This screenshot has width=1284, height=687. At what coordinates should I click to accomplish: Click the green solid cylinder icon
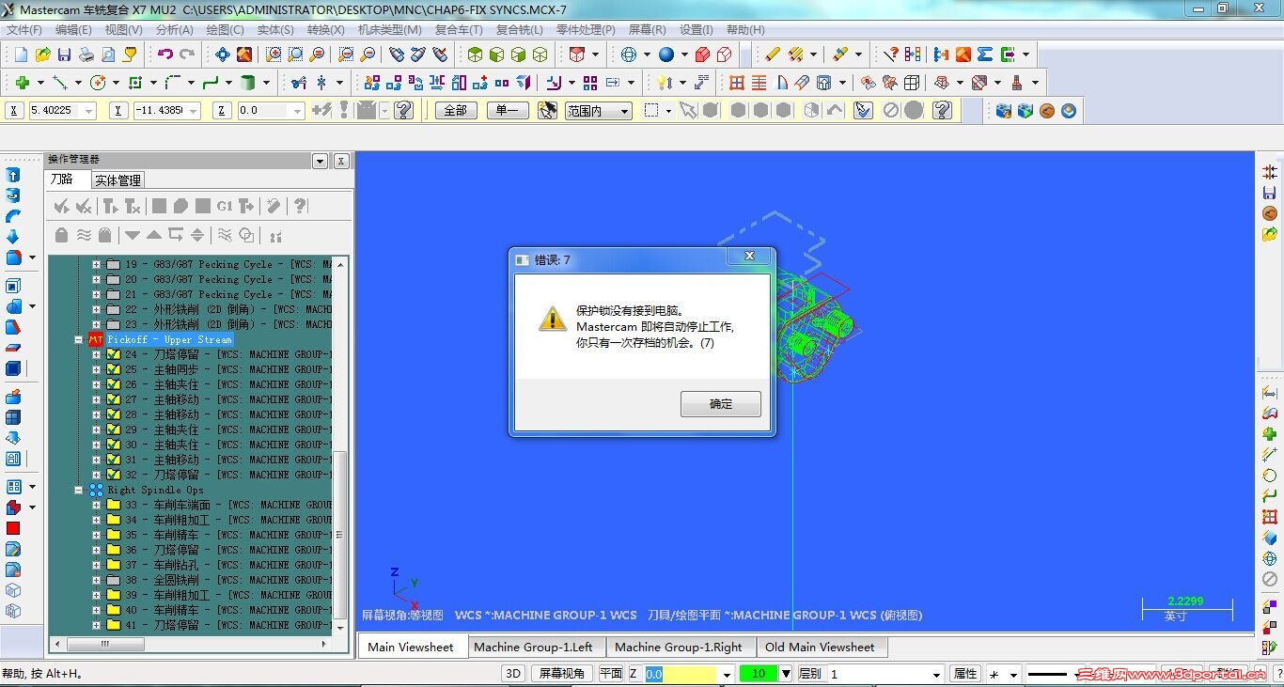[x=248, y=83]
